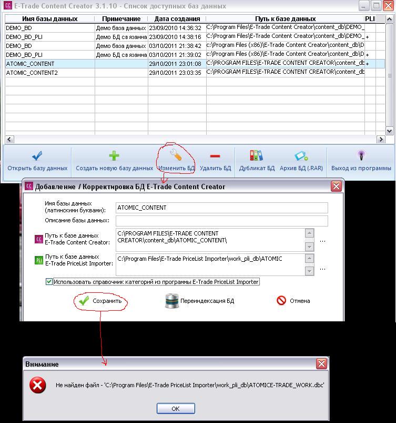Click the Сохранить button text
Screen dimensions: 396x423
coord(107,301)
